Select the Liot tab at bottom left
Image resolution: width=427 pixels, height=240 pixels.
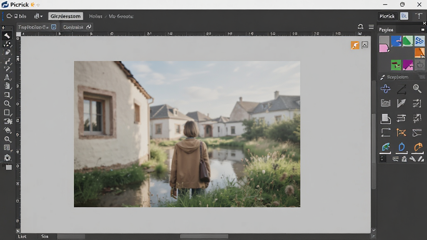(x=23, y=236)
